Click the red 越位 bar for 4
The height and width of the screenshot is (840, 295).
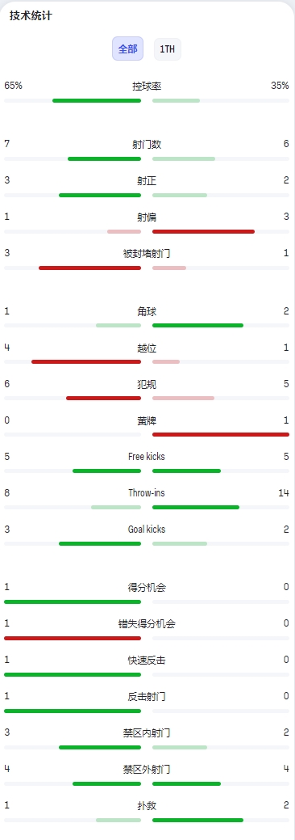pos(86,361)
